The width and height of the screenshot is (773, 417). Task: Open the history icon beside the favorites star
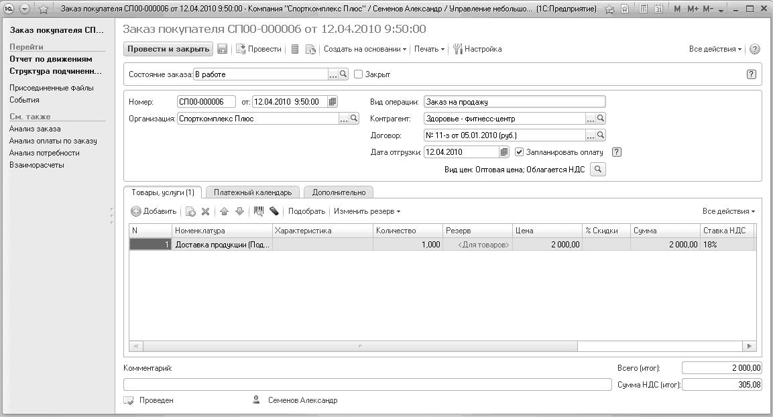pos(625,9)
